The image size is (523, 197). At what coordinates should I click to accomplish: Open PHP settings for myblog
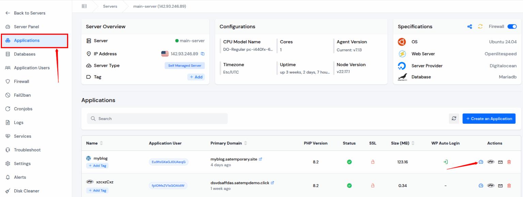tap(491, 162)
